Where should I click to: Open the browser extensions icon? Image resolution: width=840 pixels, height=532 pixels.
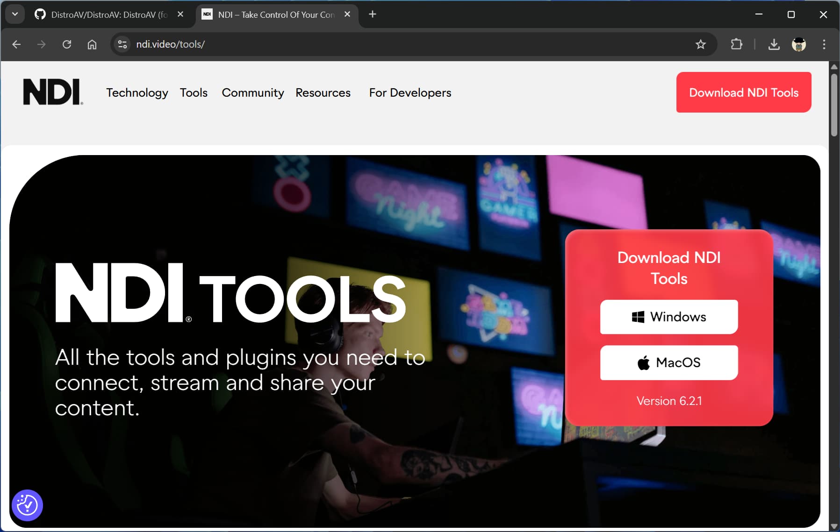tap(736, 44)
